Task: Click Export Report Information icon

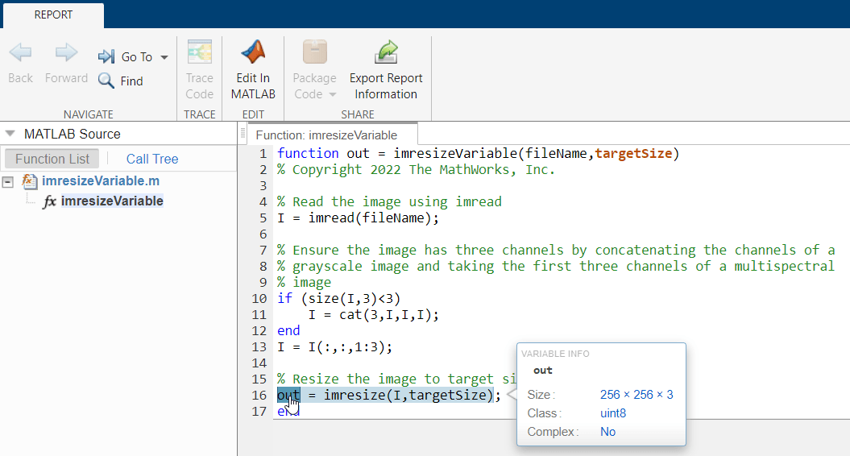Action: pyautogui.click(x=386, y=53)
